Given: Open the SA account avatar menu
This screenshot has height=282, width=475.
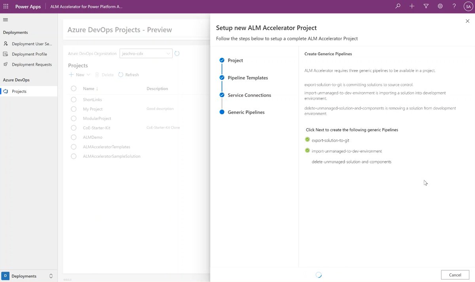Looking at the screenshot, I should click(x=468, y=6).
